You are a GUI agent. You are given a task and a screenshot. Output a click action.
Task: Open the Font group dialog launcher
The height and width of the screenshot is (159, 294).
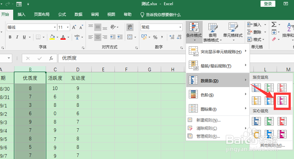coord(83,48)
